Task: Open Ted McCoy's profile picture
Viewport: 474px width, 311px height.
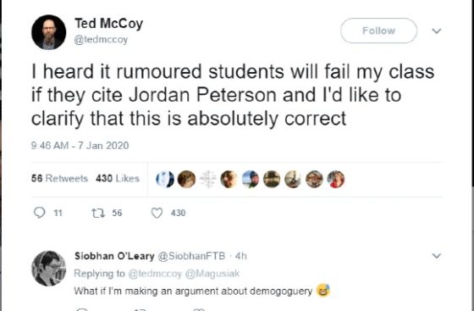Action: pyautogui.click(x=49, y=32)
